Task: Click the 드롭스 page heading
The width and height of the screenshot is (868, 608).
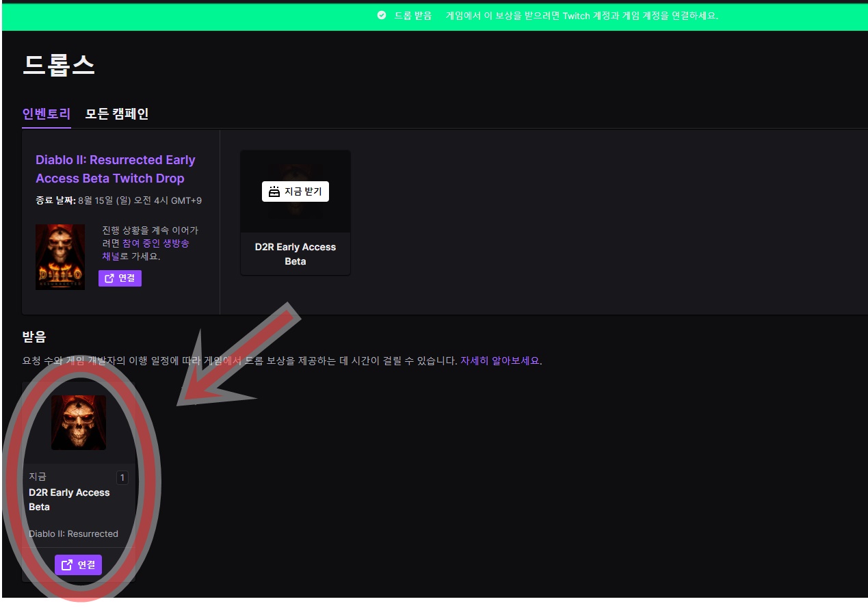Action: [59, 64]
